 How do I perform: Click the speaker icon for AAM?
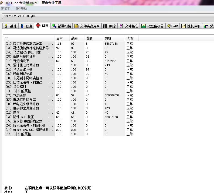pyautogui.click(x=169, y=26)
